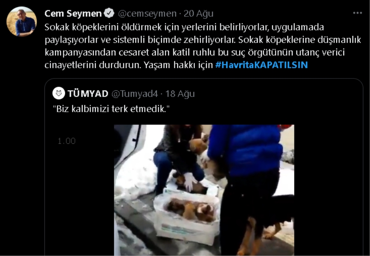This screenshot has height=256, width=370.
Task: Open Cem Seymen's profile picture
Action: click(21, 21)
